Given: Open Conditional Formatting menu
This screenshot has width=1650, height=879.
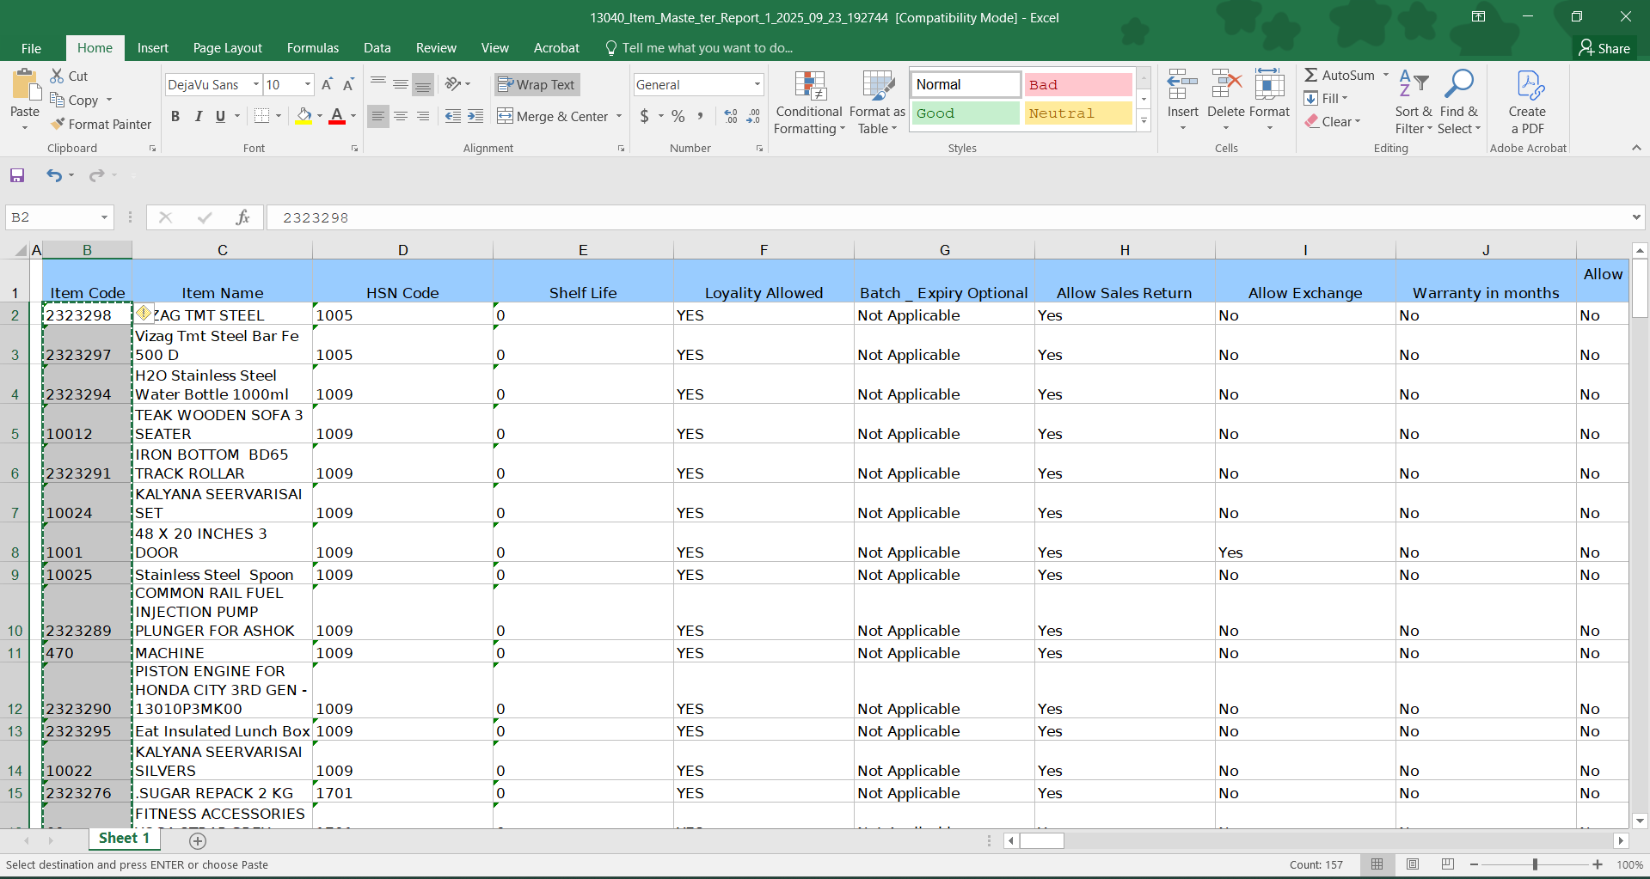Looking at the screenshot, I should point(808,103).
